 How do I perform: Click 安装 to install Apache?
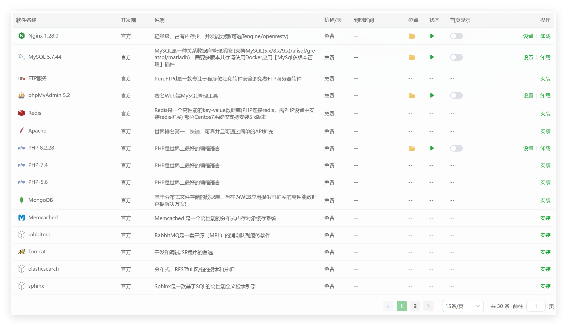[x=545, y=132]
